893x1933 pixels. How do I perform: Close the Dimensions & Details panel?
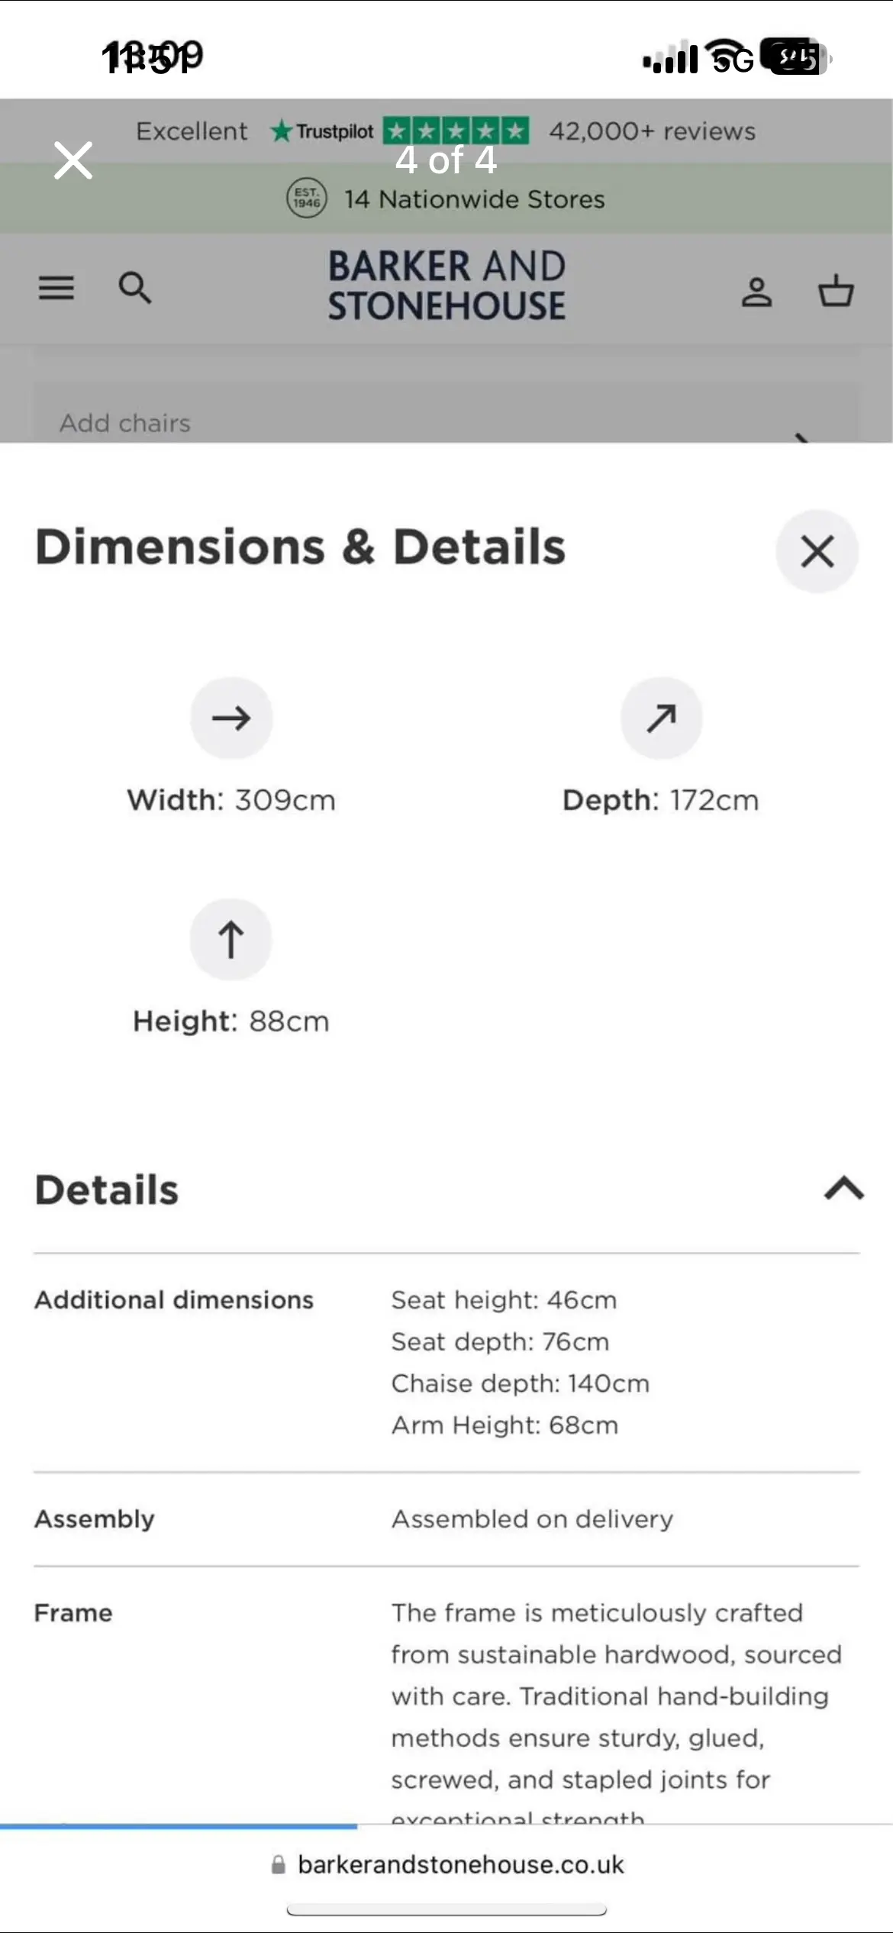pyautogui.click(x=817, y=551)
